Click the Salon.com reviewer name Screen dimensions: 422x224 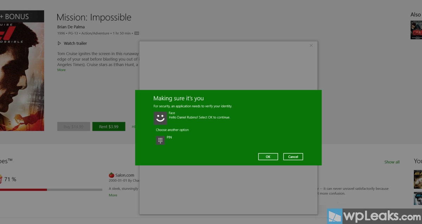(125, 175)
